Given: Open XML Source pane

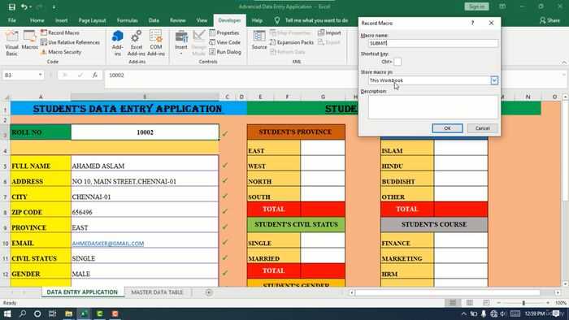Looking at the screenshot, I should tap(259, 41).
